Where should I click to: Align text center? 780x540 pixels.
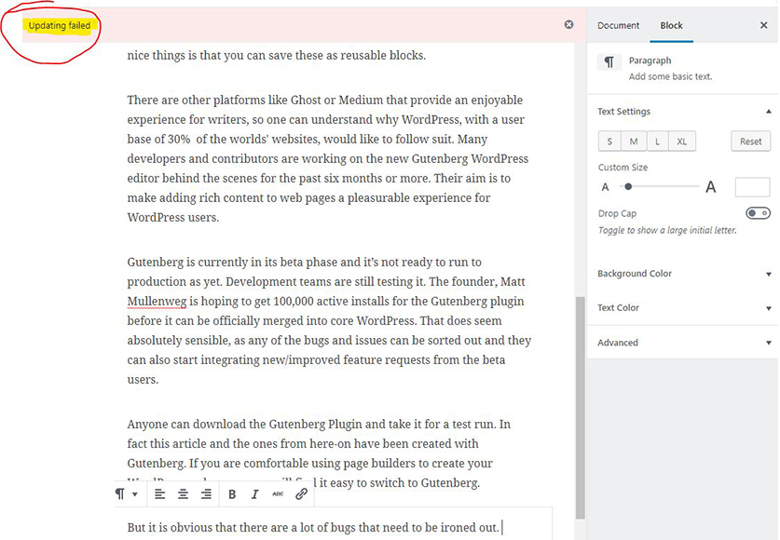(x=183, y=493)
